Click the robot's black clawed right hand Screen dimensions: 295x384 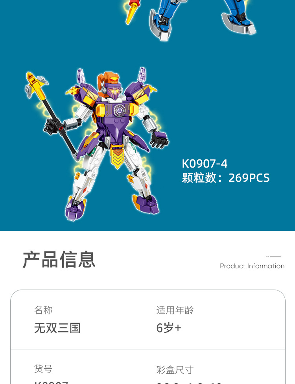click(159, 140)
